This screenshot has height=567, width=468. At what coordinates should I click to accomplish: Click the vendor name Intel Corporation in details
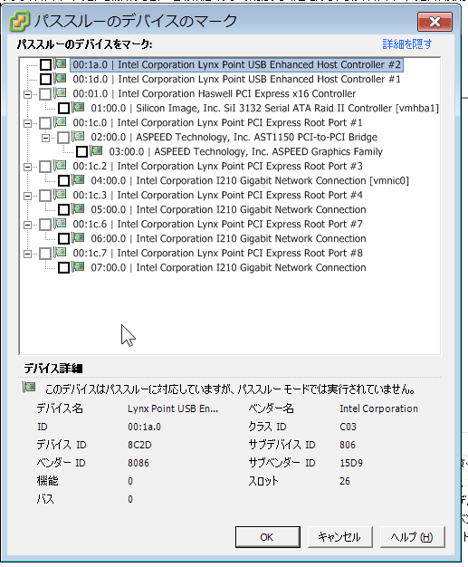(x=378, y=408)
